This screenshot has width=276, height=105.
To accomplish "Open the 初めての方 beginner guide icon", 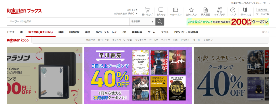I will coord(246,10).
